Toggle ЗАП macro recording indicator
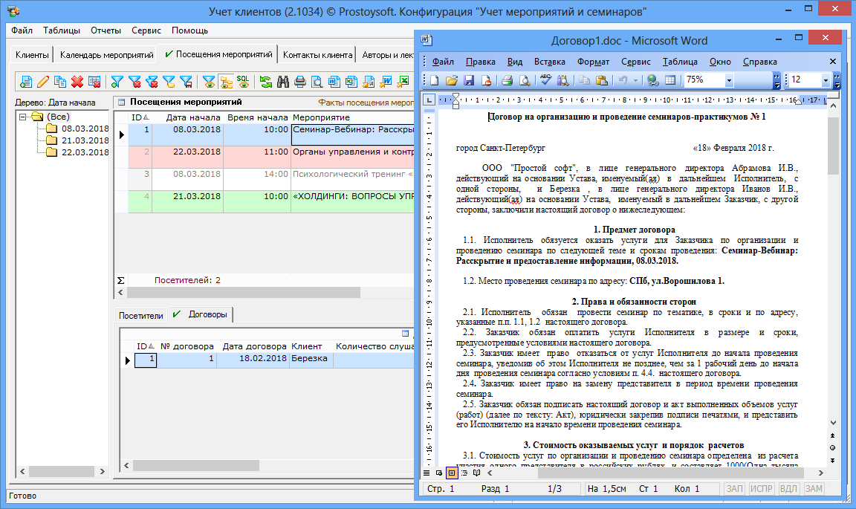The width and height of the screenshot is (856, 509). click(734, 489)
